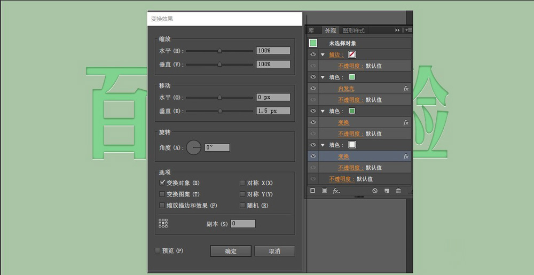534x275 pixels.
Task: Click the 移动 垂直 (E) slider
Action: tap(219, 111)
